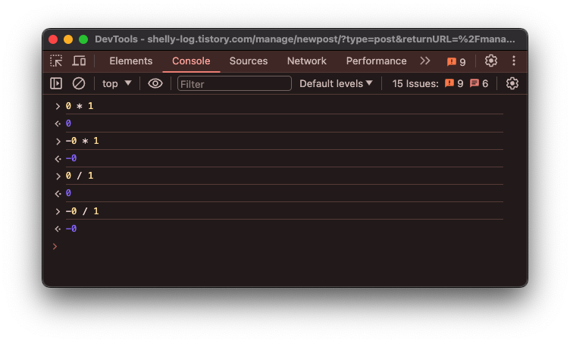Switch to the Console tab
The width and height of the screenshot is (570, 343).
[x=191, y=61]
